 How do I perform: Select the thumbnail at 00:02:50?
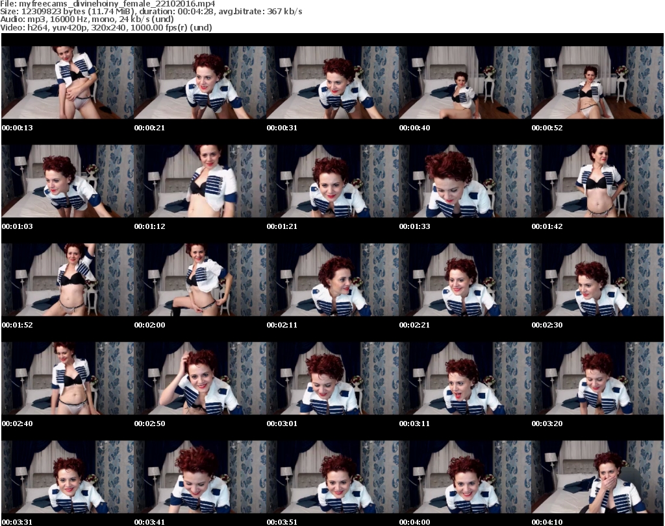coord(200,377)
